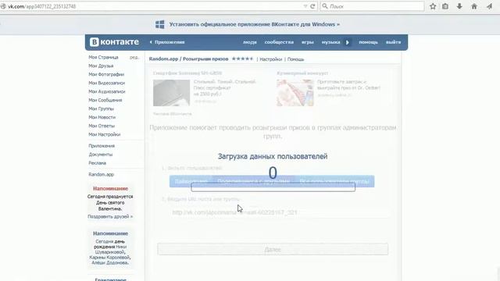The image size is (500, 281).
Task: Click the browser address bar URL
Action: (41, 6)
